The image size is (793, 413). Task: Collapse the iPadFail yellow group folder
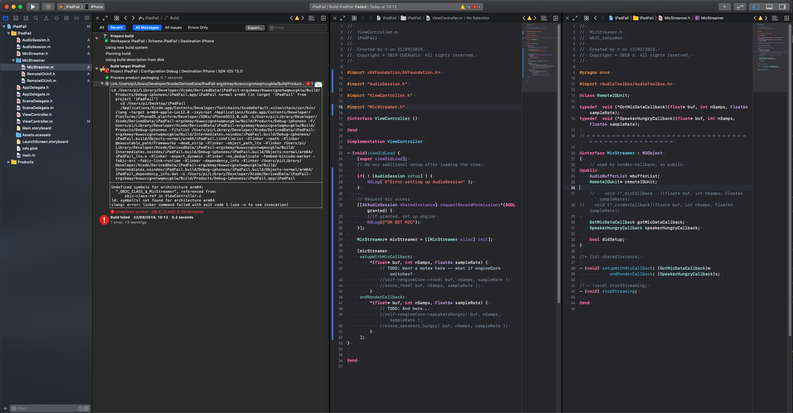pos(8,33)
